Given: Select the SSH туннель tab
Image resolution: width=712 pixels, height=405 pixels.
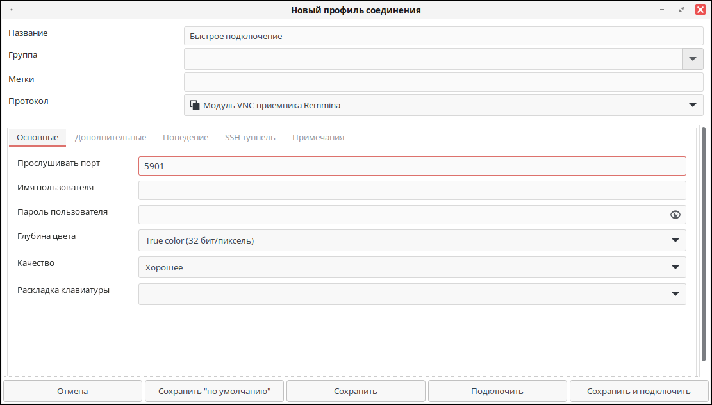Looking at the screenshot, I should (250, 137).
